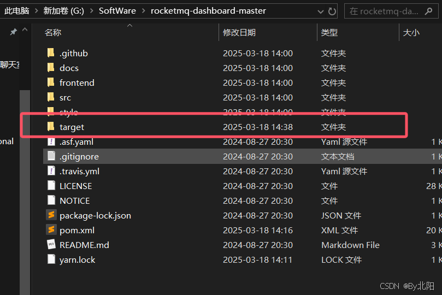The image size is (442, 295).
Task: Select the target folder icon
Action: (51, 127)
